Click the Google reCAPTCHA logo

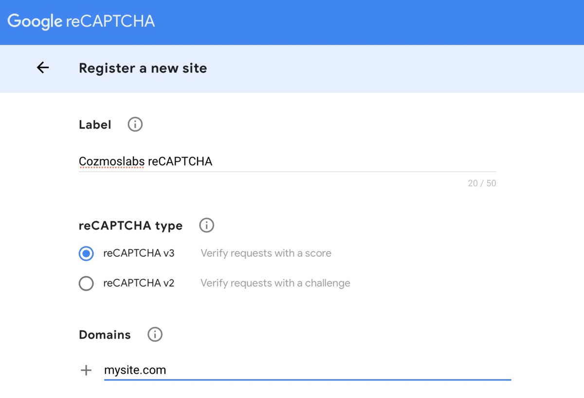pos(81,21)
